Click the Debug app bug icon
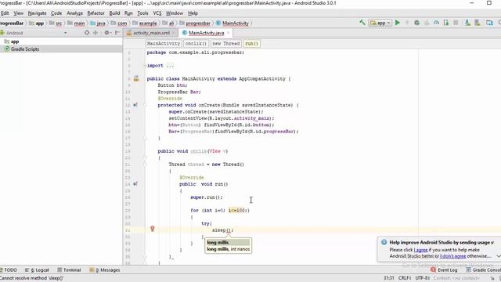 [x=416, y=23]
